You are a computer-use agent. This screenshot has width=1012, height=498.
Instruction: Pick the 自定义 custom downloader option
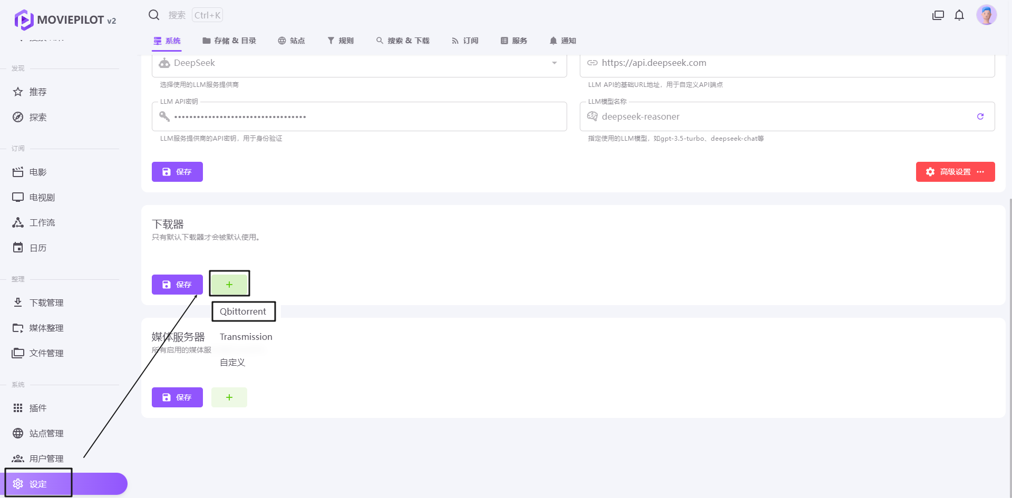(232, 363)
